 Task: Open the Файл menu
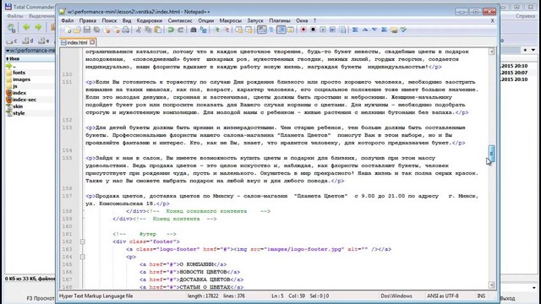(x=68, y=20)
